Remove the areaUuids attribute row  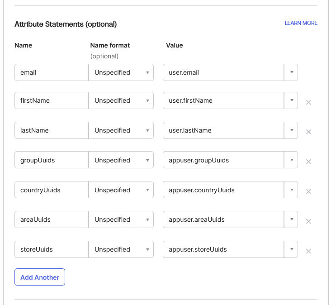click(x=308, y=221)
